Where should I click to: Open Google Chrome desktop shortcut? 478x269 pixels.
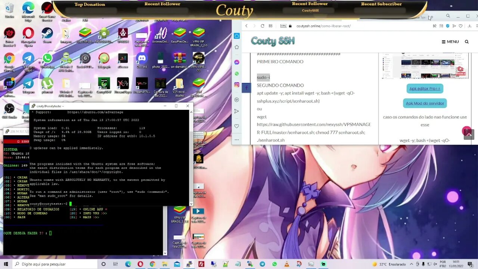pos(9,62)
